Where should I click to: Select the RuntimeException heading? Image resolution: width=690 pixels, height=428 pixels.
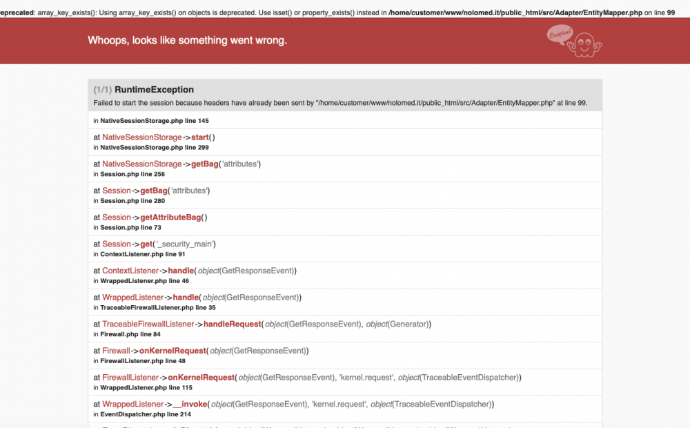[x=155, y=89]
